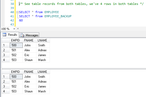This screenshot has height=97, width=146.
Task: Open the 100 % zoom dropdown
Action: pos(14,29)
